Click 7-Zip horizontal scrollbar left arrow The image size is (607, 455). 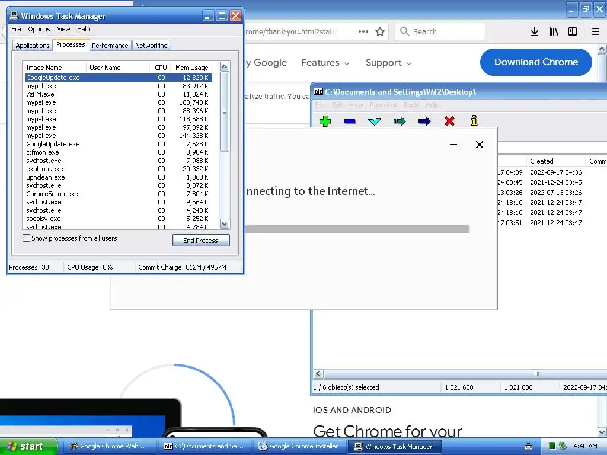point(318,374)
